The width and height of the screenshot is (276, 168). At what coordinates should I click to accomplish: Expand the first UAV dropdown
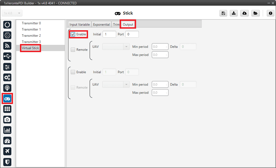(x=116, y=47)
